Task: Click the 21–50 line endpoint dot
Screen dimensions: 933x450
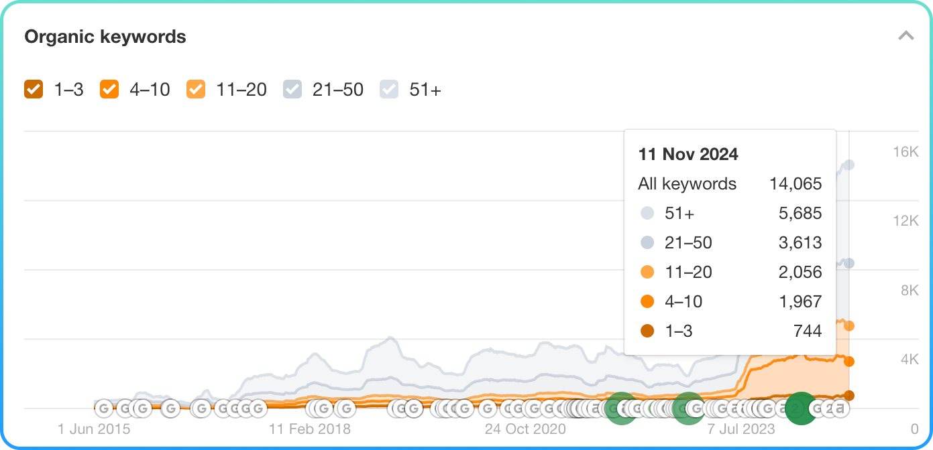Action: click(849, 263)
